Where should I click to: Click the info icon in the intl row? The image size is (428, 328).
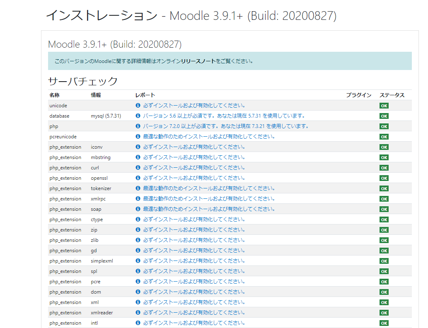(138, 323)
